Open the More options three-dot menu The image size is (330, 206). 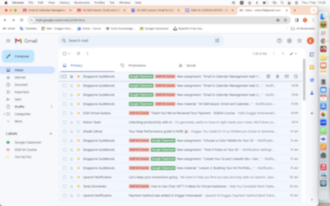[87, 54]
